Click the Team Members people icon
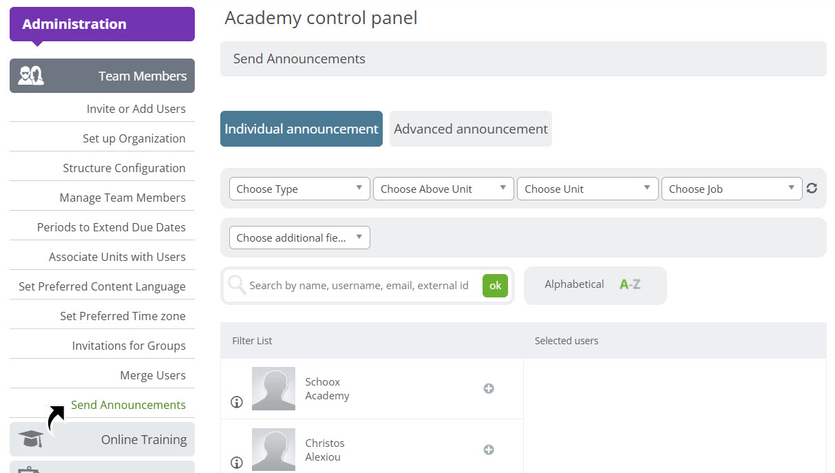Image resolution: width=835 pixels, height=473 pixels. tap(31, 76)
